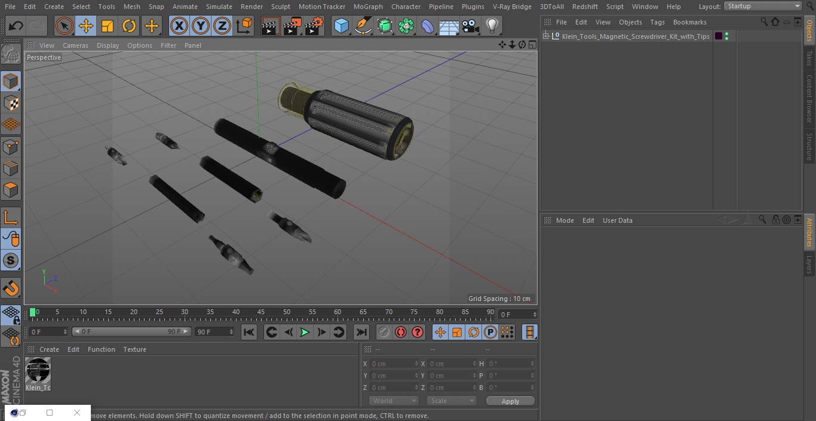Add a Light object

(x=492, y=26)
